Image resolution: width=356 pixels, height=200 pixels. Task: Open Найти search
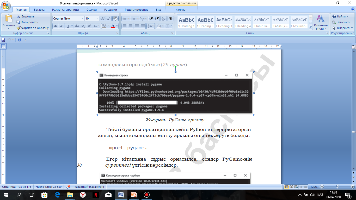pyautogui.click(x=340, y=16)
